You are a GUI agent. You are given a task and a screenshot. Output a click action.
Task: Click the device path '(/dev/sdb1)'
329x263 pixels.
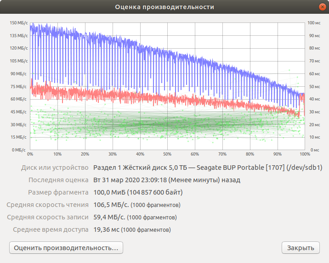[x=304, y=168]
